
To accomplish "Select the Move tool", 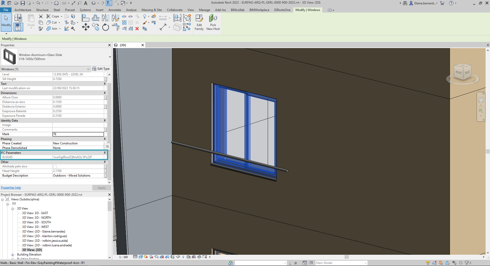I will click(x=85, y=27).
